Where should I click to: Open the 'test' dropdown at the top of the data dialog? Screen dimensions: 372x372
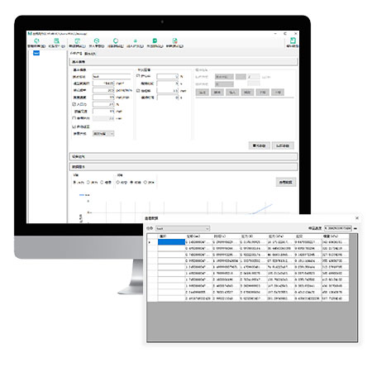tap(183, 228)
